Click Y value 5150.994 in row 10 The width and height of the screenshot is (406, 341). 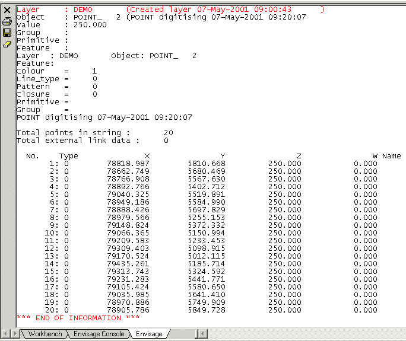tap(207, 233)
